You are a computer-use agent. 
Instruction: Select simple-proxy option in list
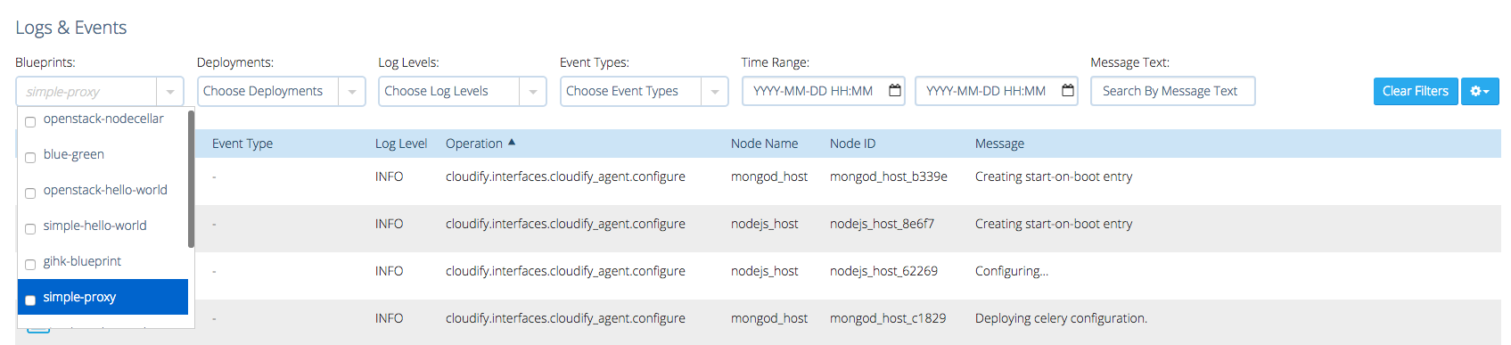103,297
